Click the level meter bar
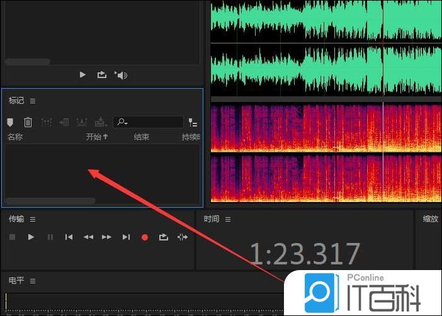This screenshot has width=442, height=316. point(144,302)
